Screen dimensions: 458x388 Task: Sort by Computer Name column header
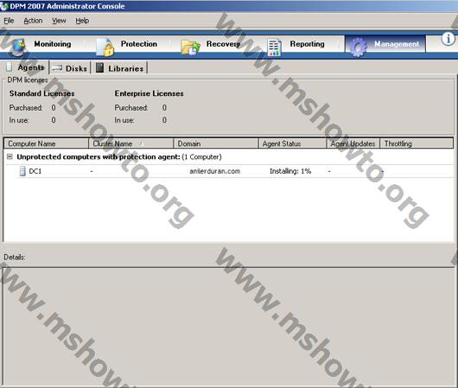[x=46, y=143]
